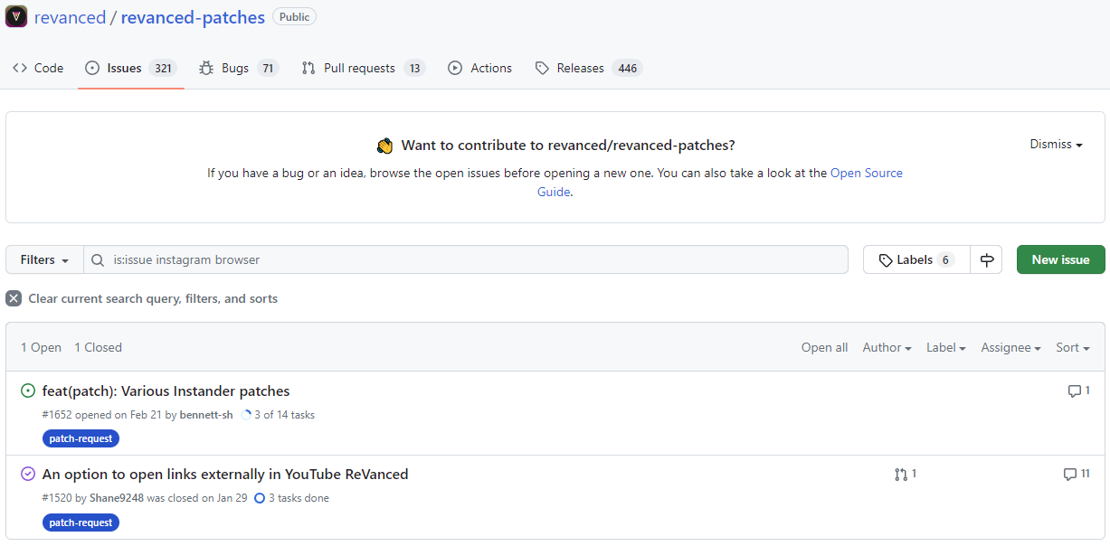Click '3 tasks done' text

[299, 498]
